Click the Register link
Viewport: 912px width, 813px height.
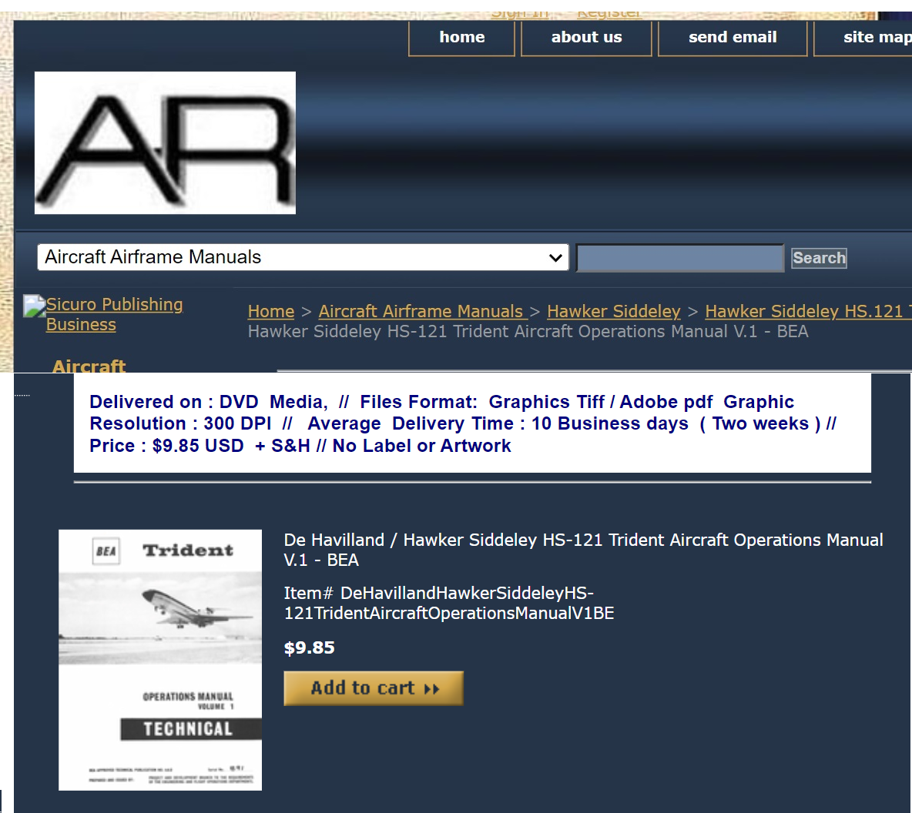pyautogui.click(x=609, y=14)
